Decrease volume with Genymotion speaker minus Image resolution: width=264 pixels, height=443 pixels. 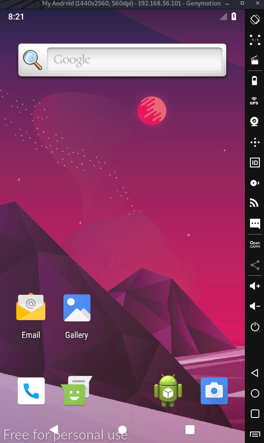(255, 306)
